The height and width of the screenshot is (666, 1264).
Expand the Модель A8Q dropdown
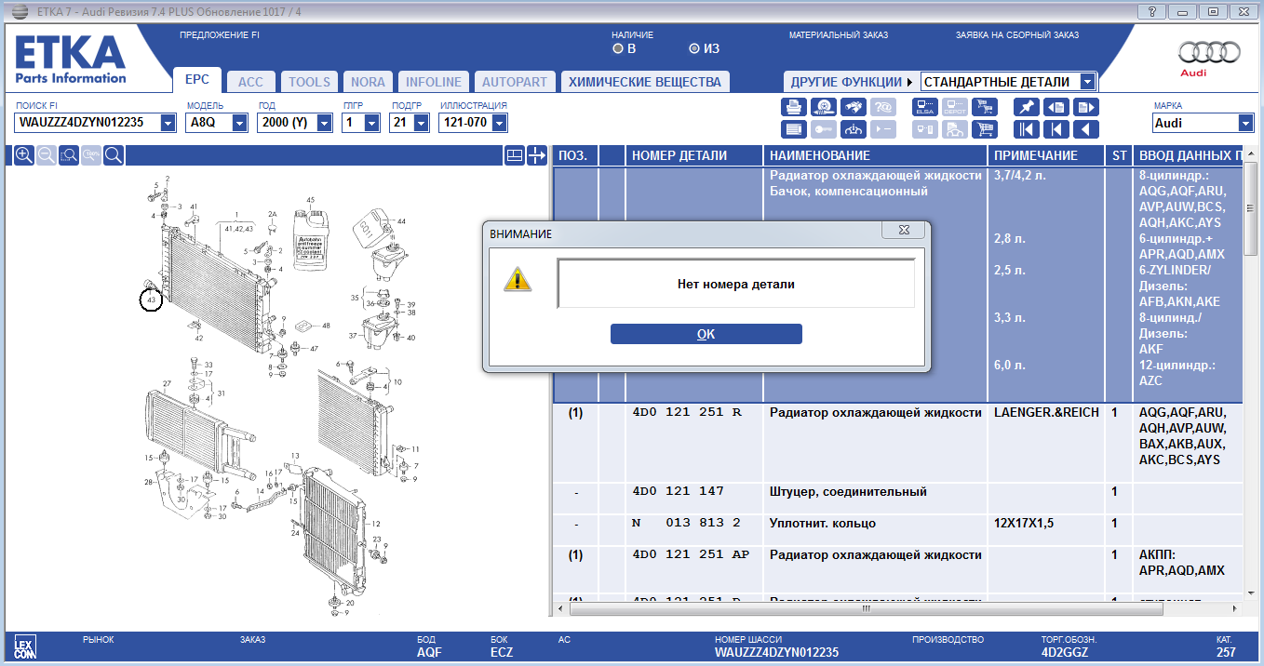[239, 123]
